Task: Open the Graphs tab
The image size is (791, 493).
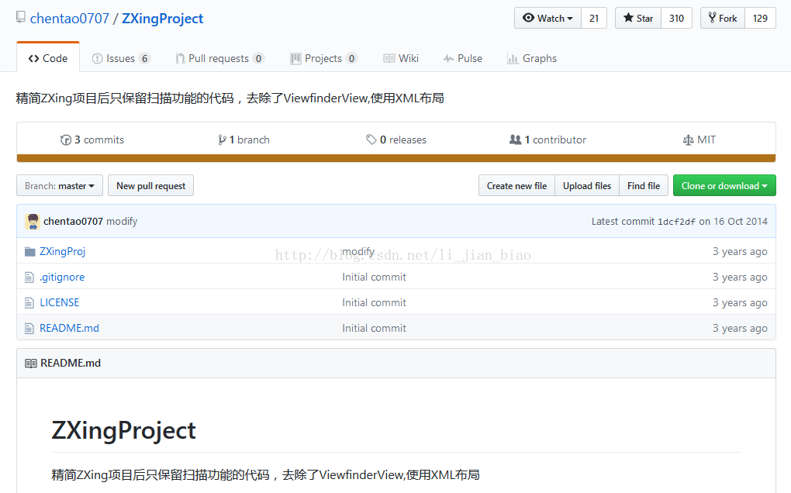Action: pyautogui.click(x=532, y=58)
